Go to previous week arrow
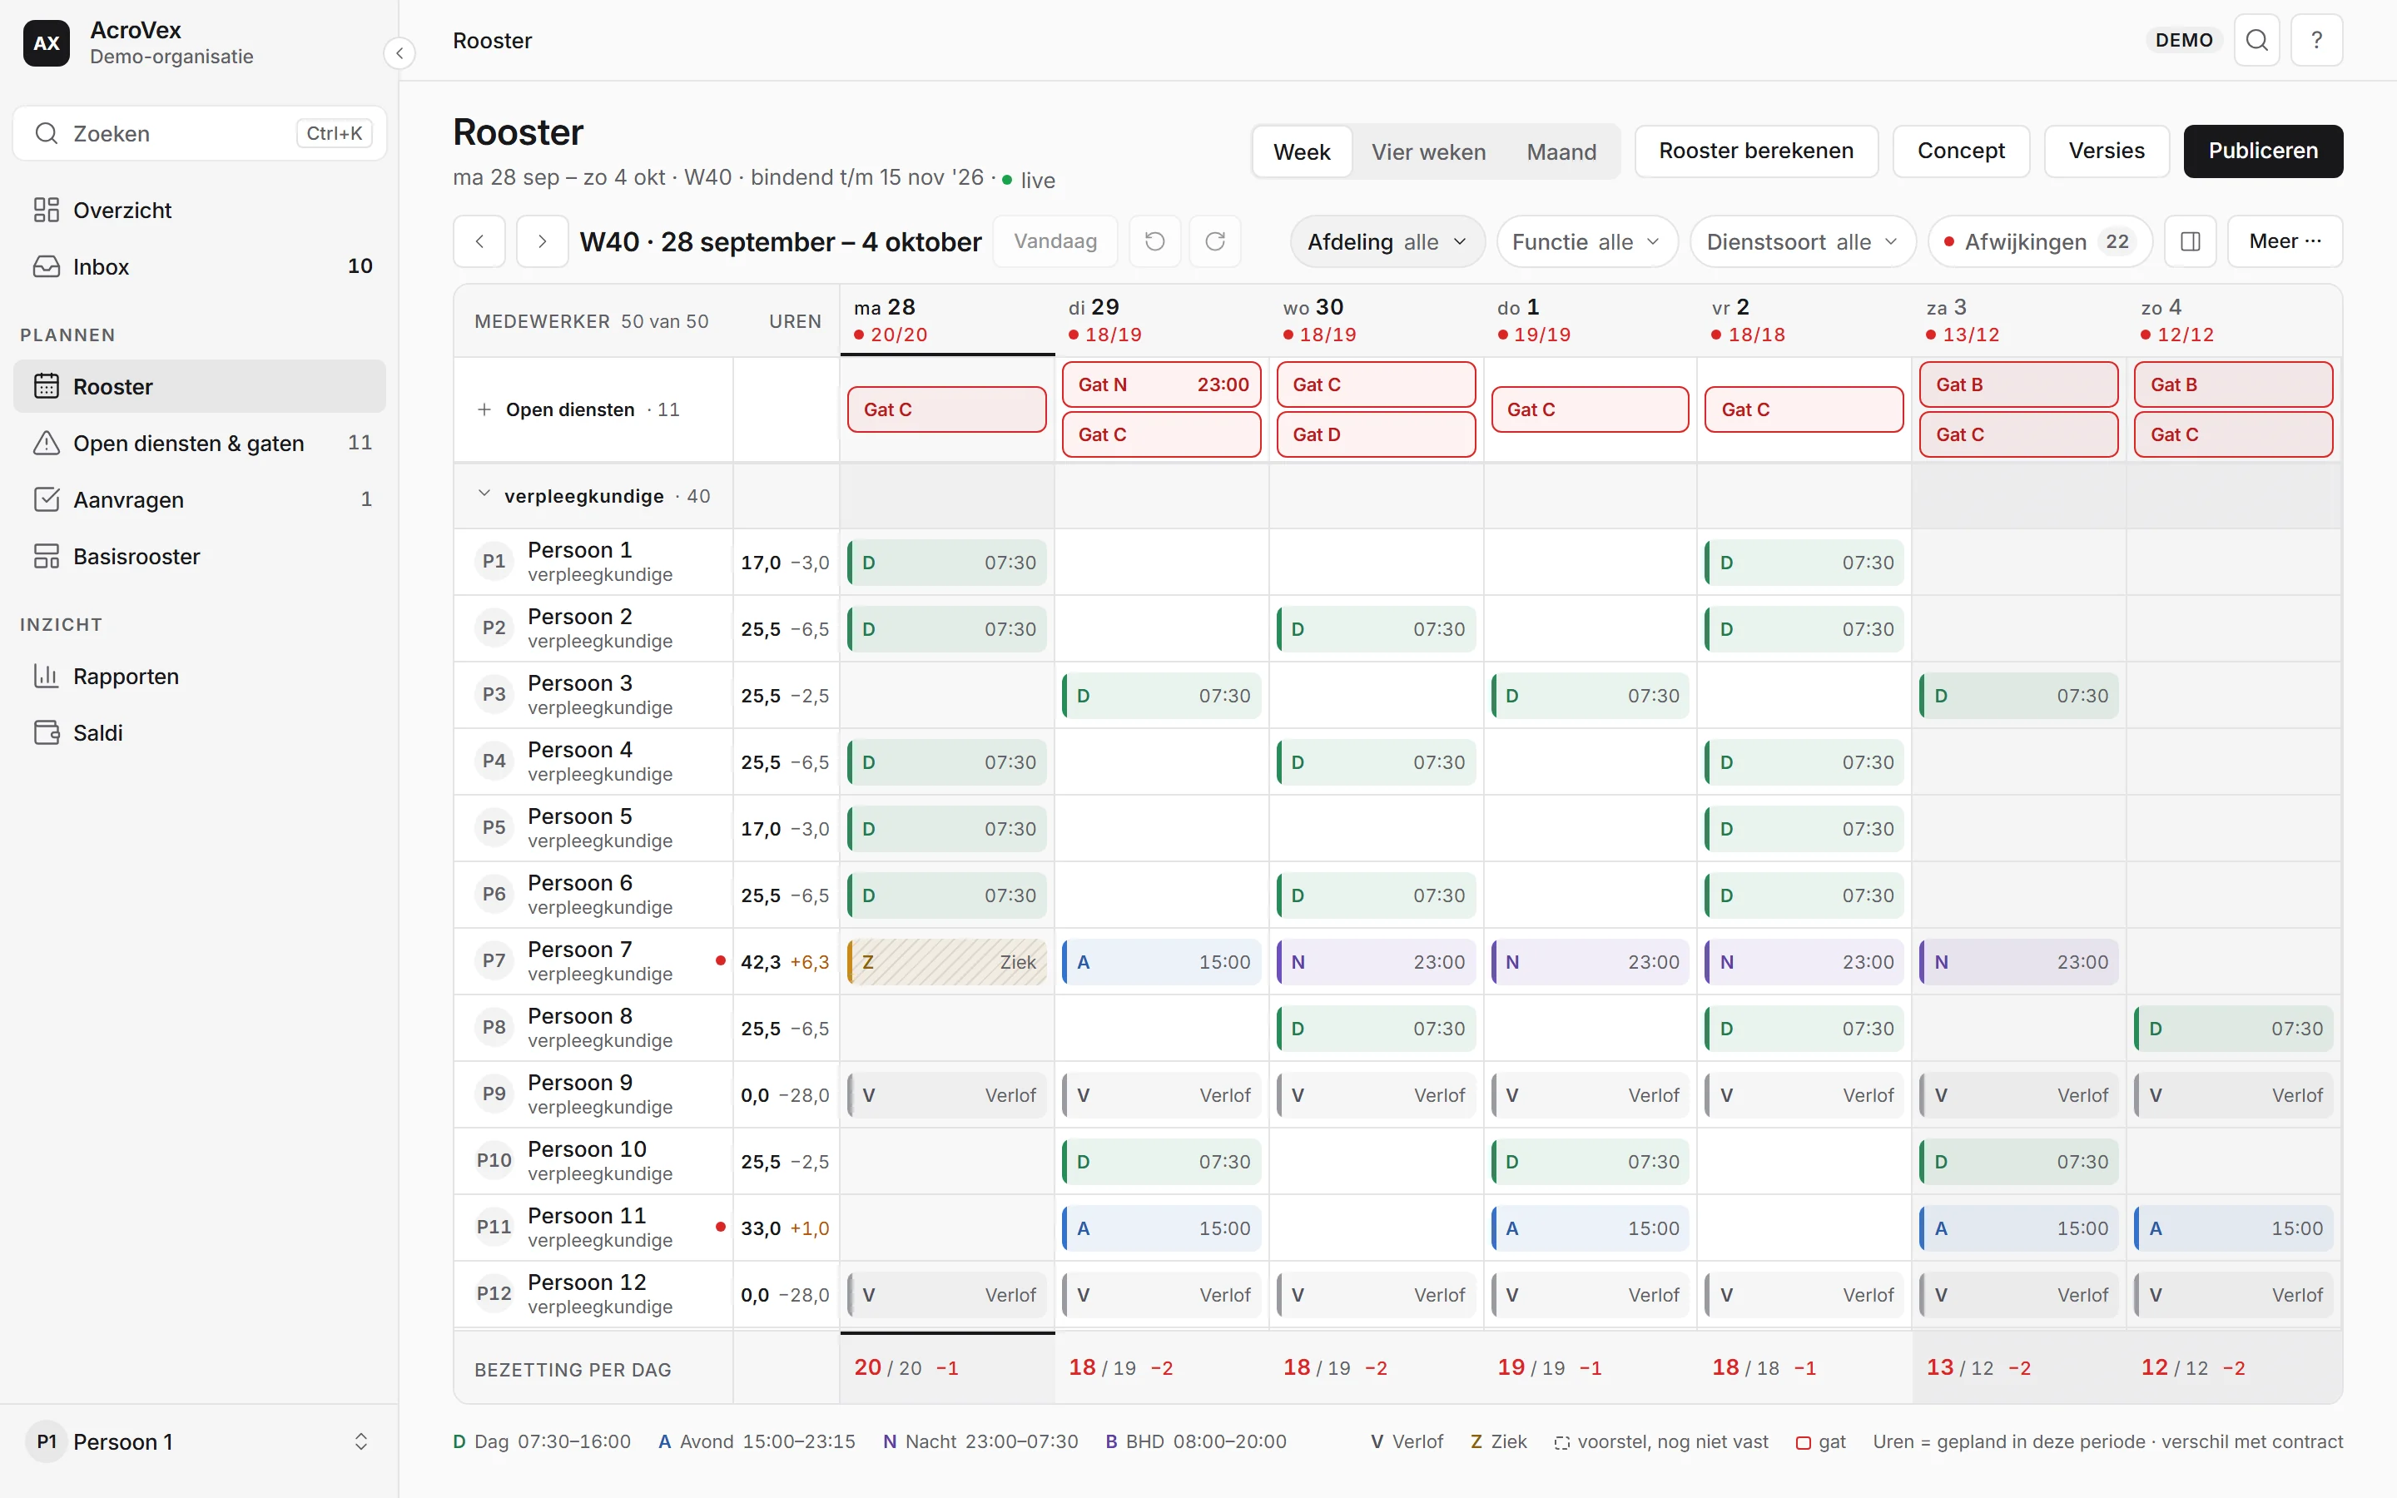The height and width of the screenshot is (1498, 2397). pos(479,241)
